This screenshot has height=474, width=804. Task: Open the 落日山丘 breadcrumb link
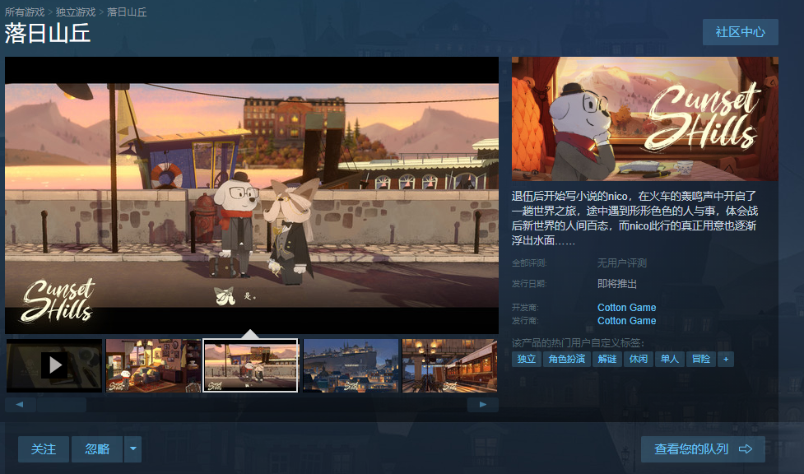click(x=127, y=12)
